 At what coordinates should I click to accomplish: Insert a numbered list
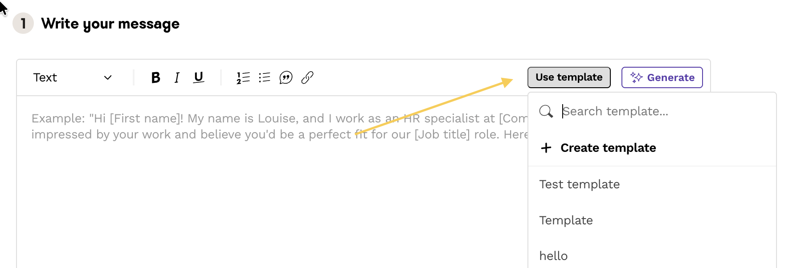coord(243,78)
